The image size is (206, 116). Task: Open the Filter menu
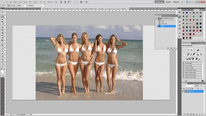[x=30, y=2]
